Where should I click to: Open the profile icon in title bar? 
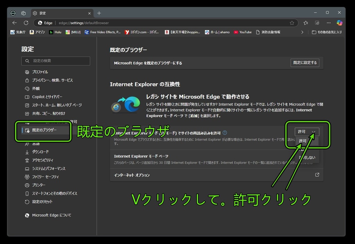(x=13, y=13)
